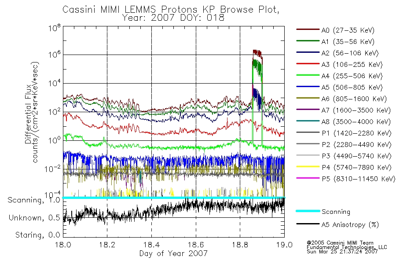
Task: Click the 'Scanning, 1.0' axis label
Action: coord(34,200)
